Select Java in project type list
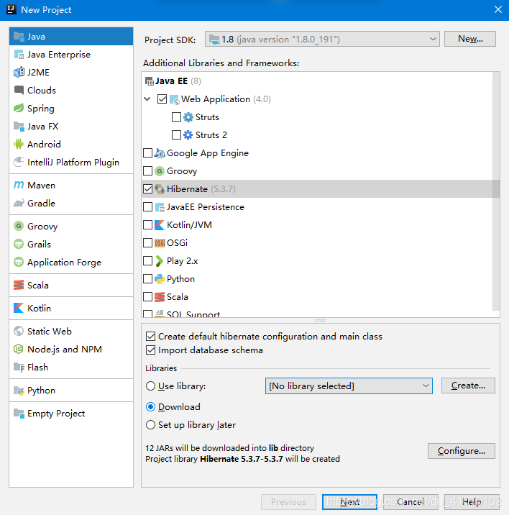The height and width of the screenshot is (515, 509). pos(71,37)
